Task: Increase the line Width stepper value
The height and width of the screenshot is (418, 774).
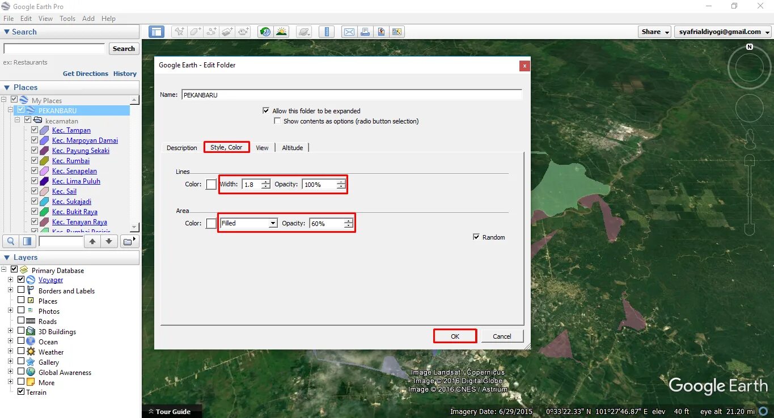Action: pos(265,182)
